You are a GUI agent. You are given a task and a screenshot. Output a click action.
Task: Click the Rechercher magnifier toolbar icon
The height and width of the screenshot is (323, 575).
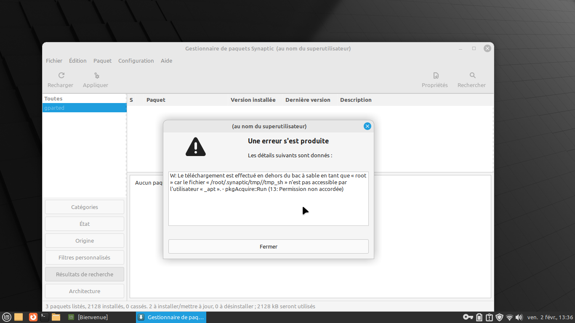point(472,76)
